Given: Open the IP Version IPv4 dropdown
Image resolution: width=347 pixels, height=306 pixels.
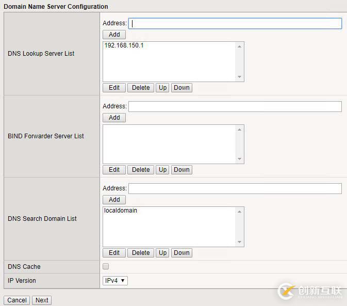Looking at the screenshot, I should point(115,281).
